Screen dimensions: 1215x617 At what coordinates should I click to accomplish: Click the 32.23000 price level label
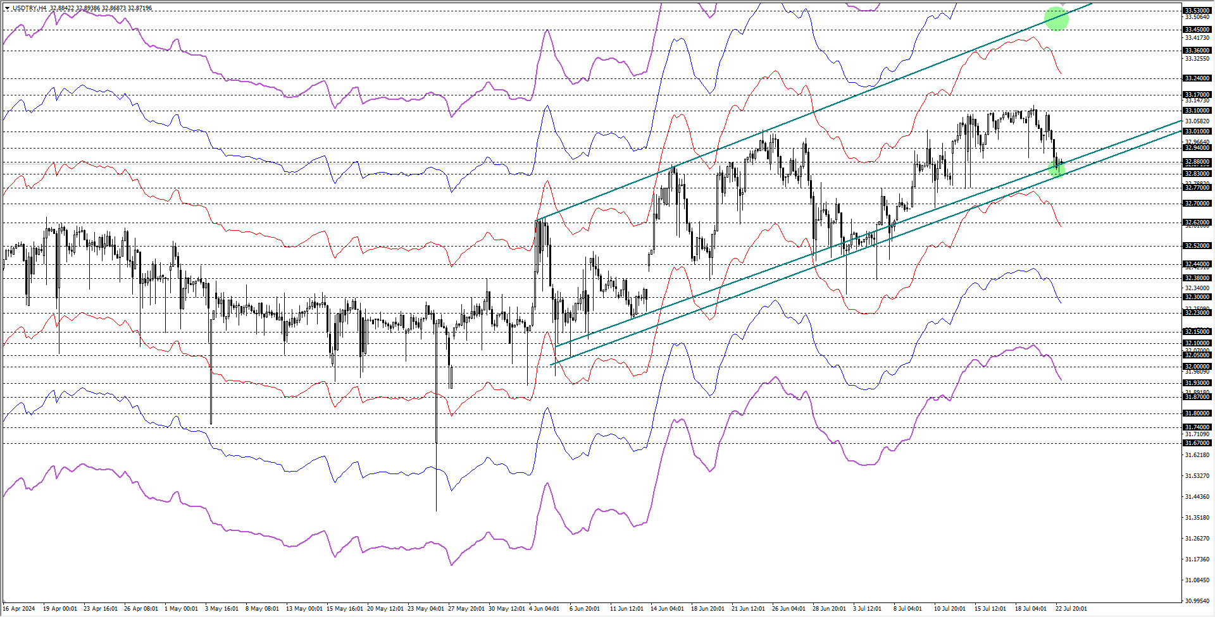(1197, 313)
